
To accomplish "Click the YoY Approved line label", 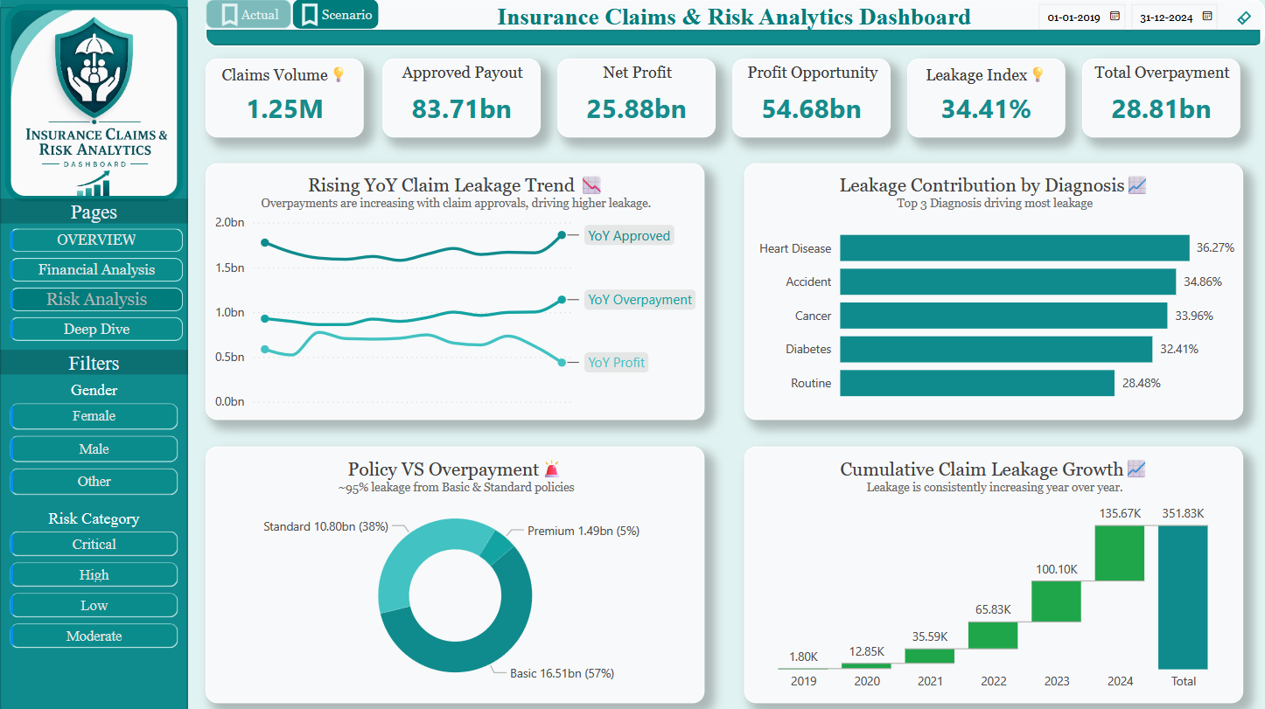I will (x=629, y=235).
